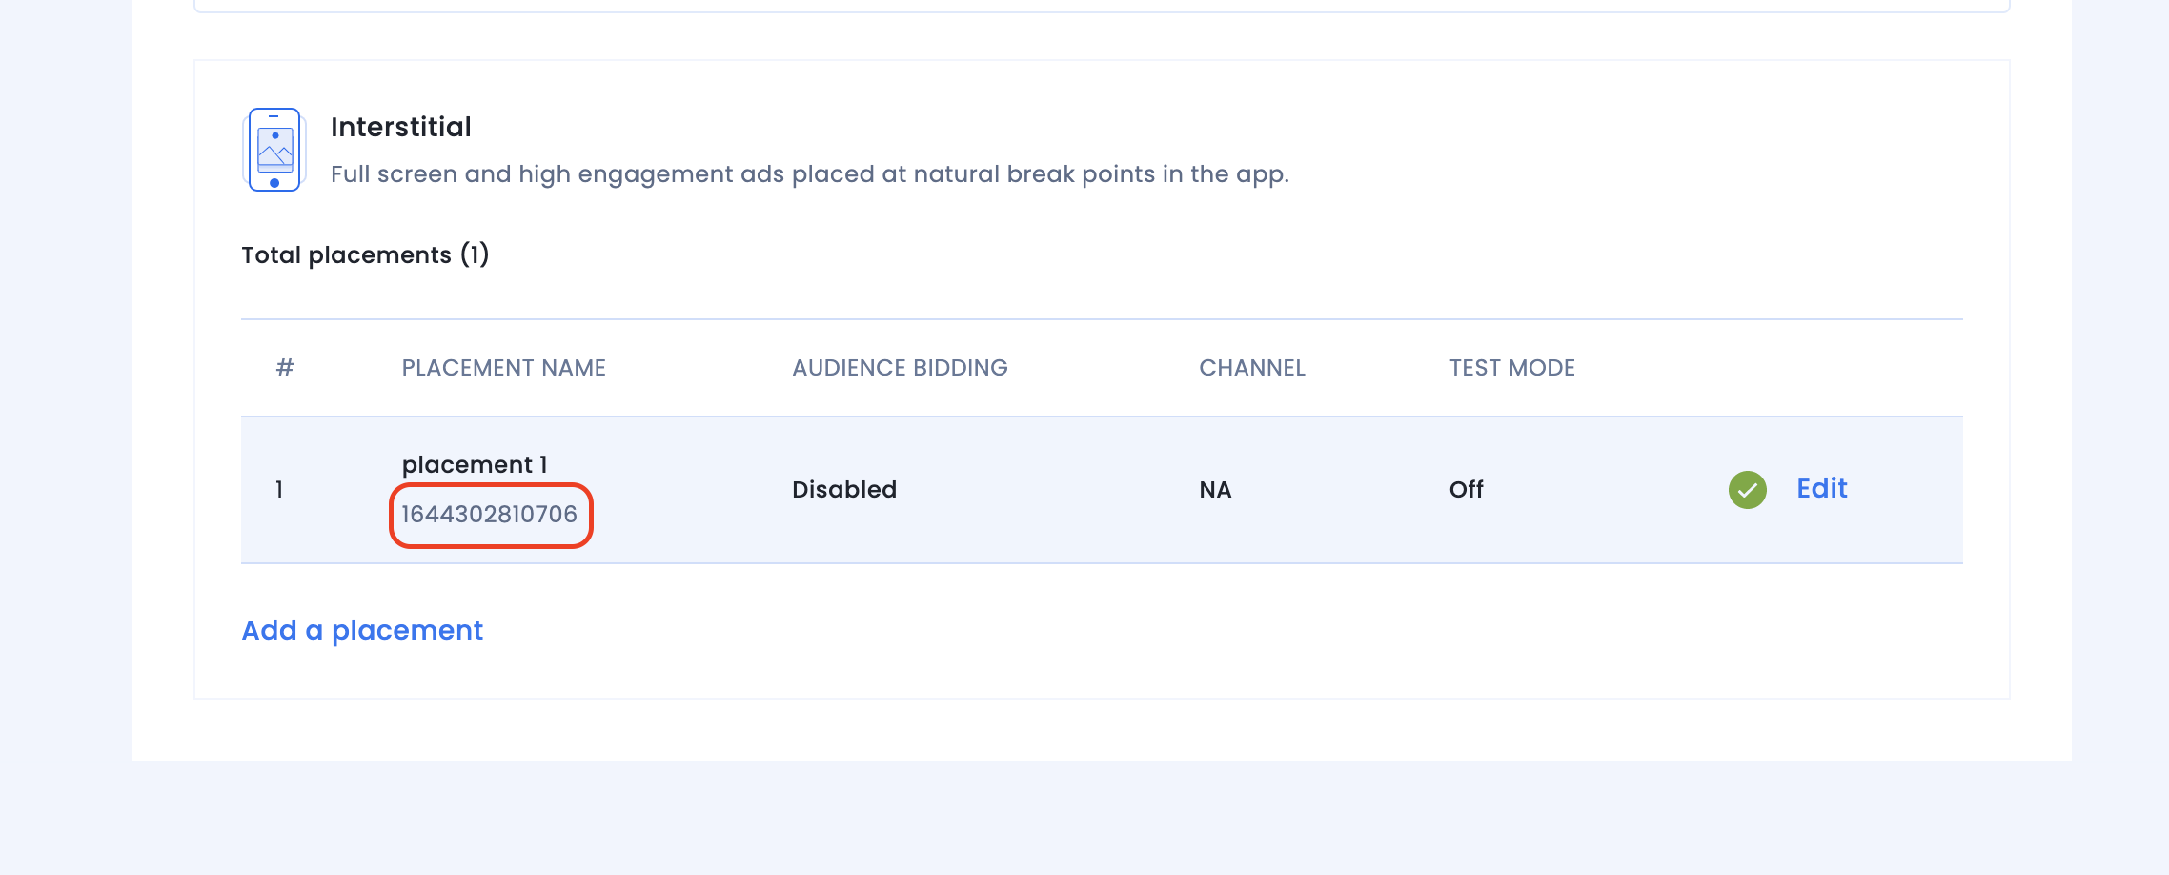
Task: Click the CHANNEL column header
Action: pyautogui.click(x=1252, y=368)
